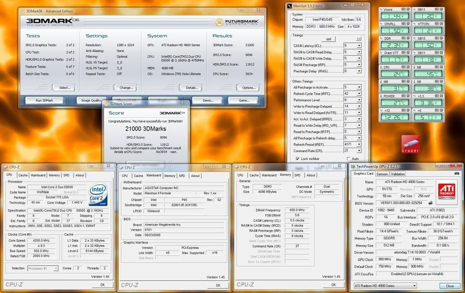
Task: Switch to Cache tab in first CPU-Z window
Action: 23,175
